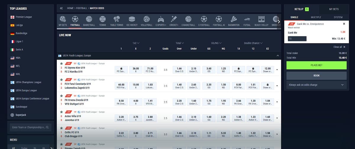Click the stake amount input field
The width and height of the screenshot is (355, 149).
(297, 39)
